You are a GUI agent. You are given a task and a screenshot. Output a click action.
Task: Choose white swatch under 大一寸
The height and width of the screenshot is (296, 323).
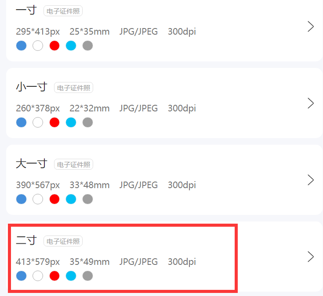click(x=38, y=199)
